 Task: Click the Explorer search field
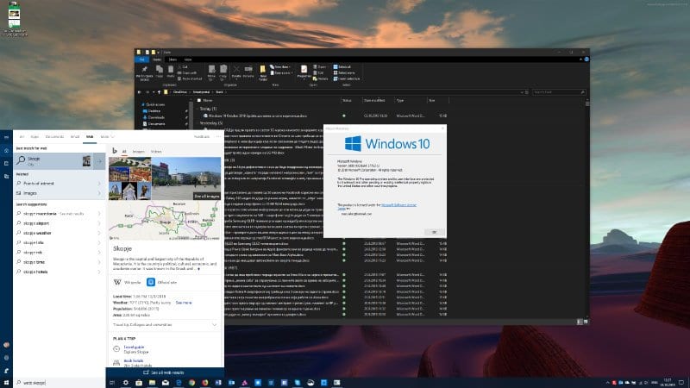point(559,92)
